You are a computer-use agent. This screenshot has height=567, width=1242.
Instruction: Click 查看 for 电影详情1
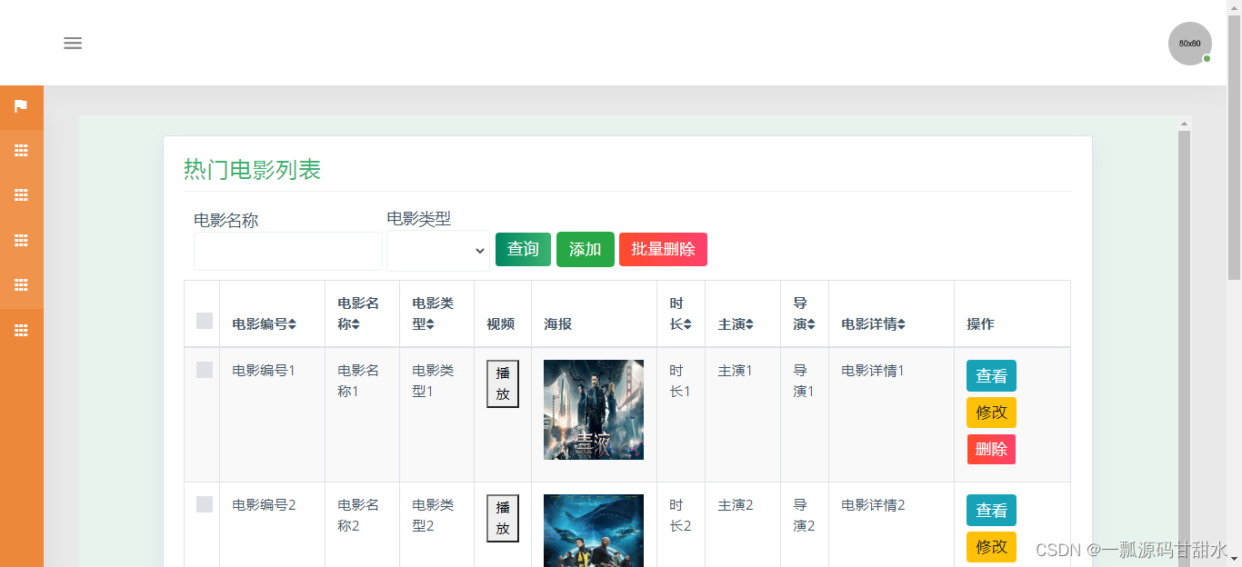(x=991, y=375)
